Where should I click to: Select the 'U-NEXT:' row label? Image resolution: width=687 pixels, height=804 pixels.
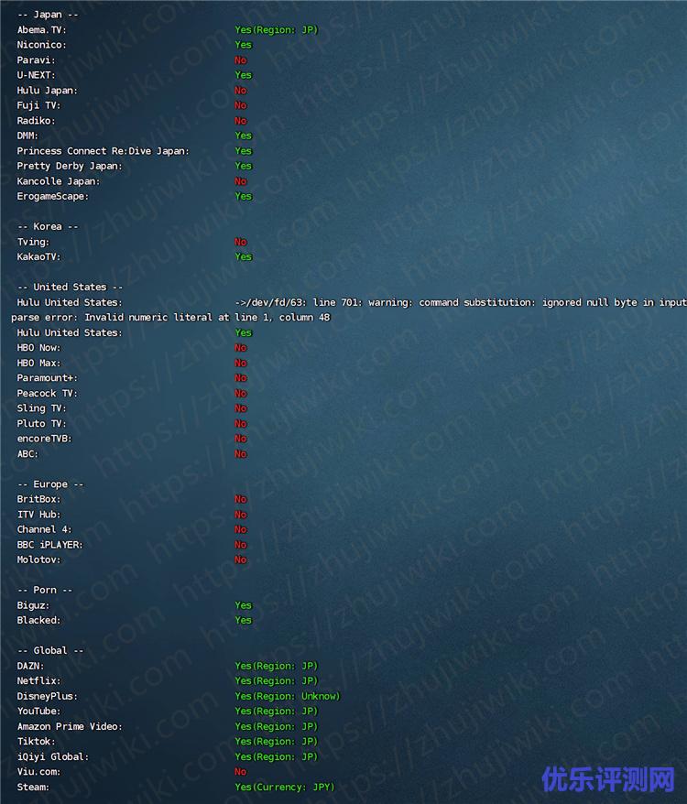click(36, 75)
